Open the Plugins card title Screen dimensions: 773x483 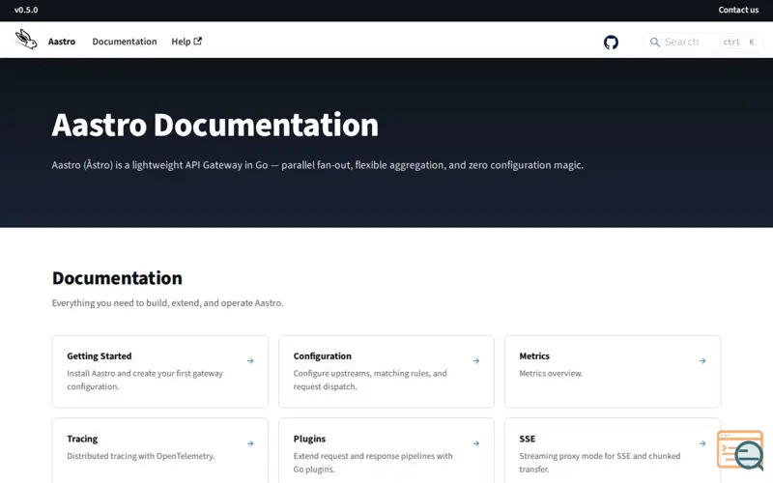coord(309,439)
